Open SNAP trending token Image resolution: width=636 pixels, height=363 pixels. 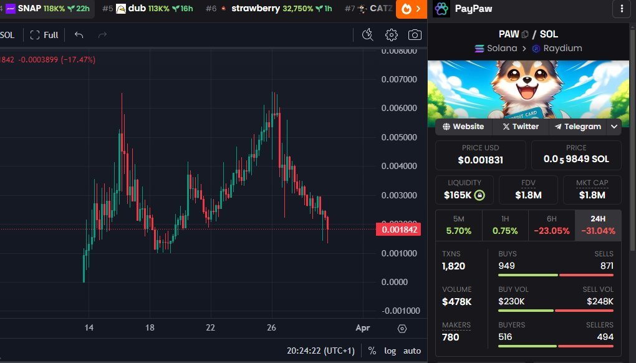tap(47, 9)
